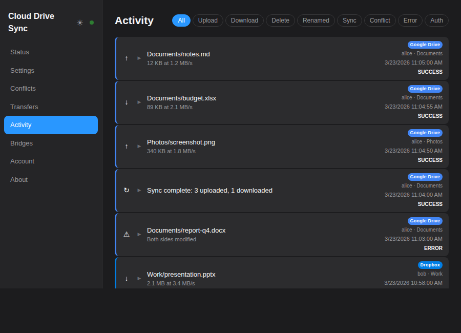Click the Documents/budget.xlsx file name
461x333 pixels.
[x=181, y=98]
